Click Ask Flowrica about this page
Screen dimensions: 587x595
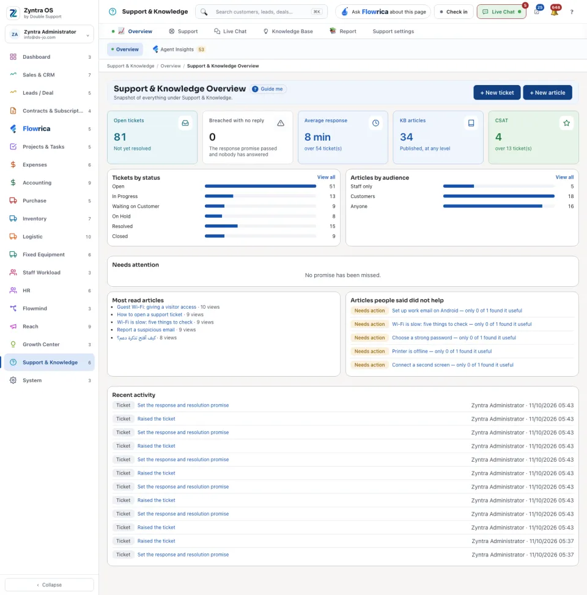coord(383,12)
